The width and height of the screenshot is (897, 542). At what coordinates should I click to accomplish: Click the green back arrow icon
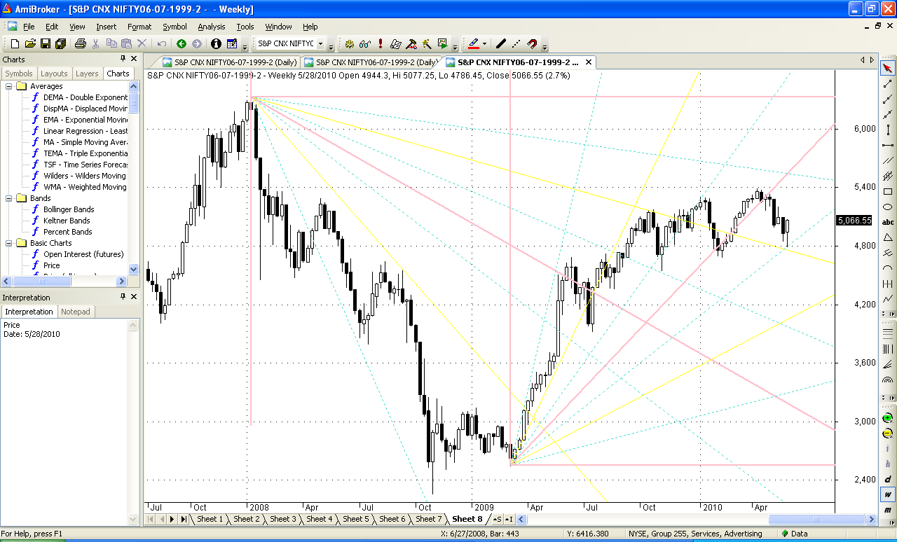coord(182,43)
